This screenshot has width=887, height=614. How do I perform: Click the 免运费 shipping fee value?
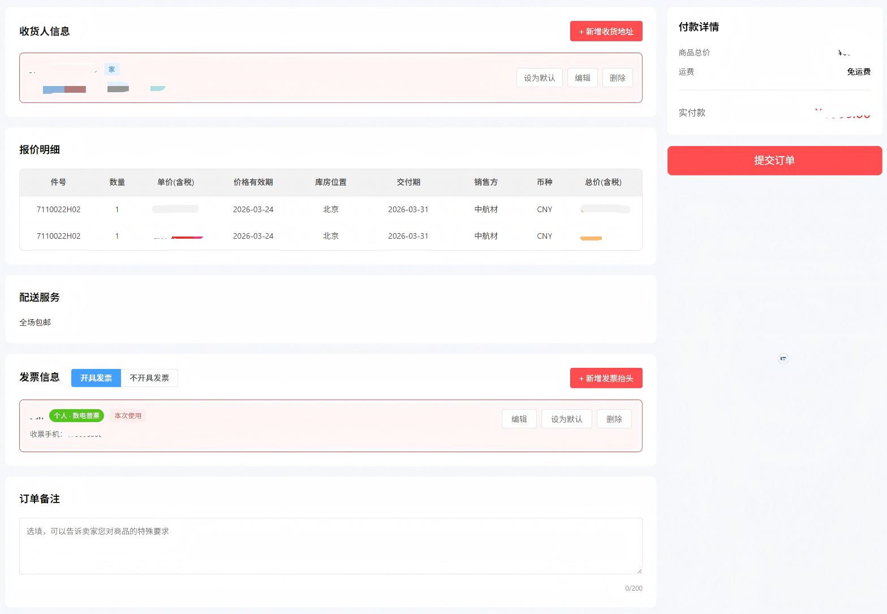(859, 72)
